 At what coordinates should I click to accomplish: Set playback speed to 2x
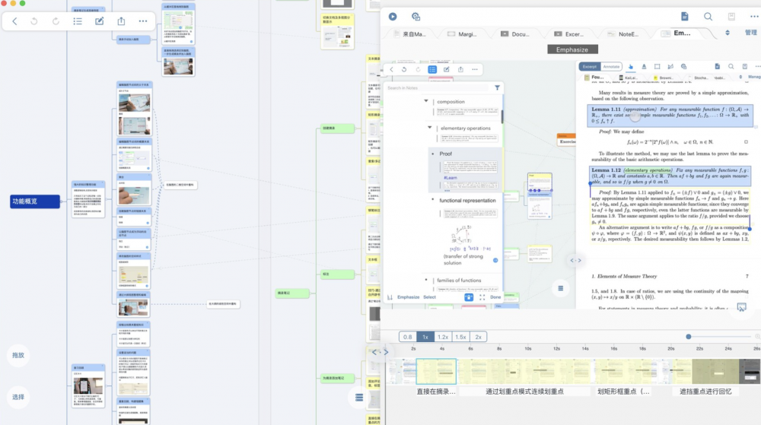478,337
